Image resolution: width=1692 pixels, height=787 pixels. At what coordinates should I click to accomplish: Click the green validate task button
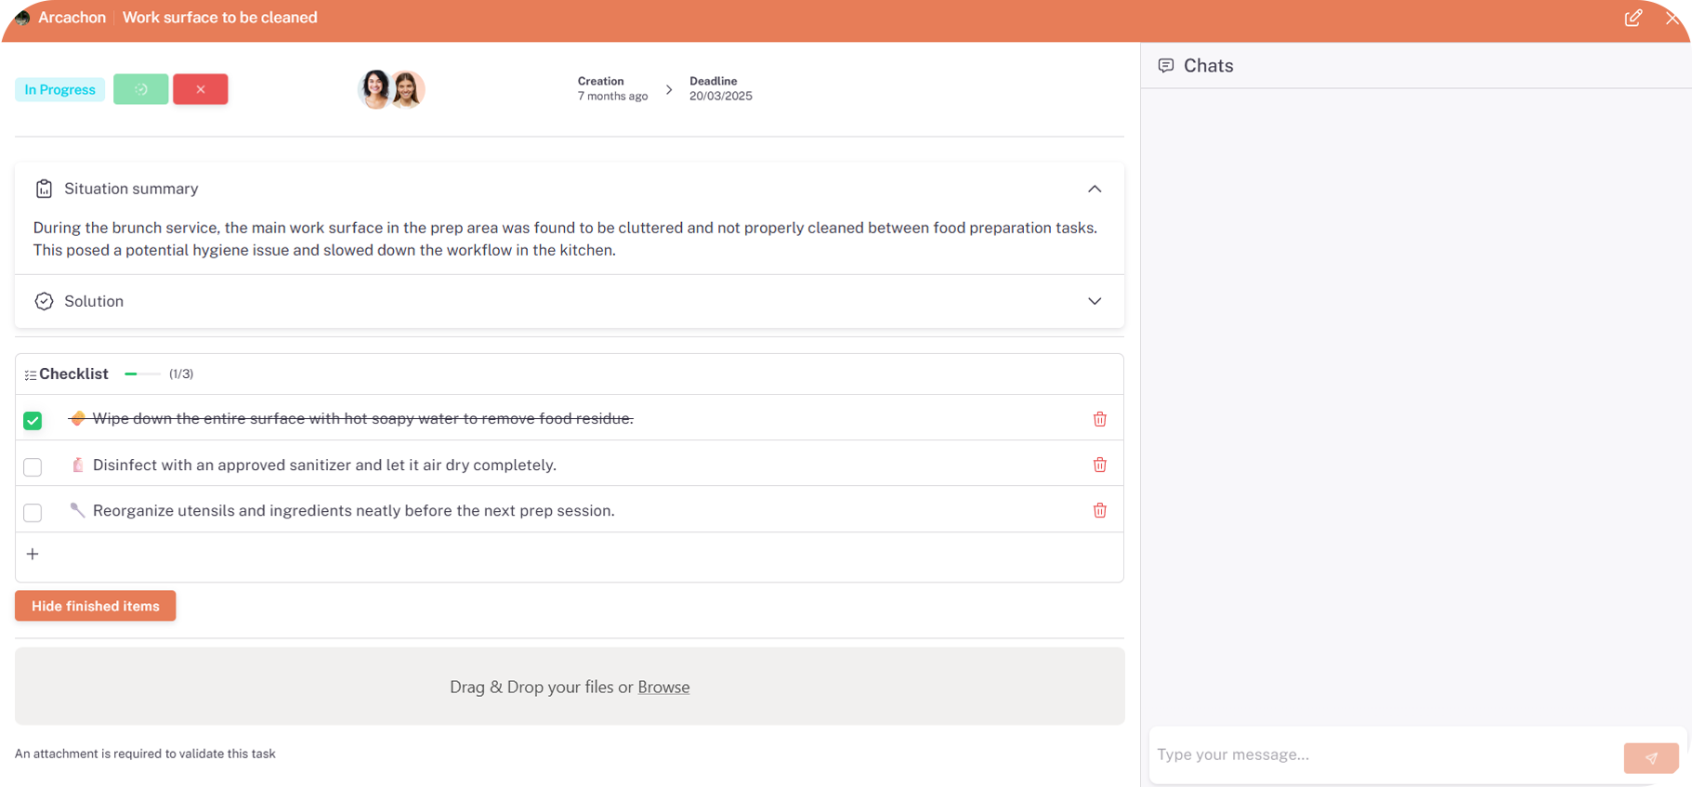pos(141,89)
